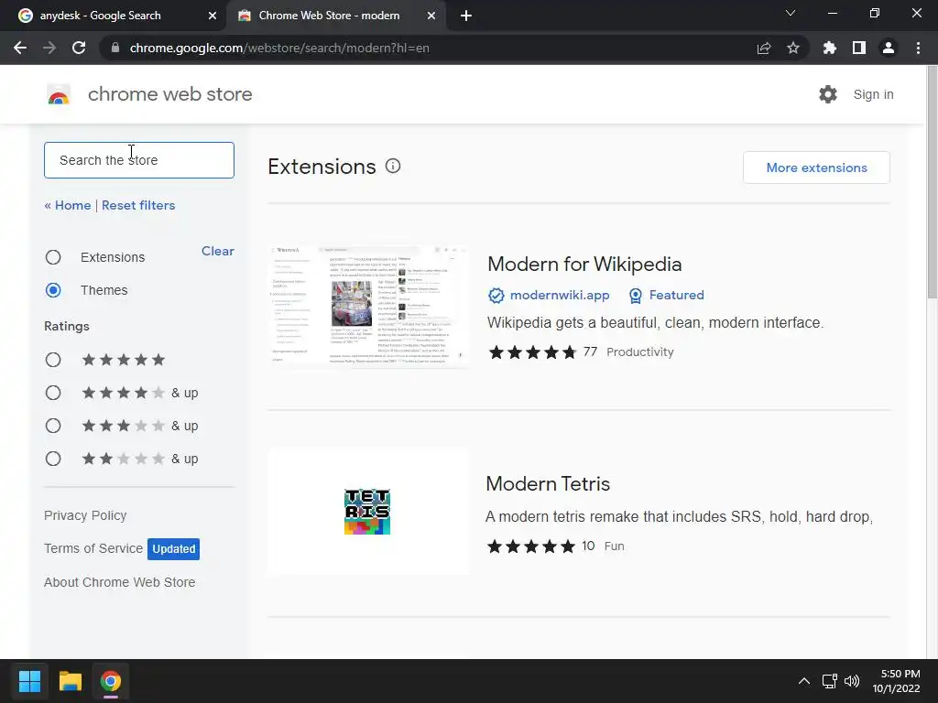
Task: Click Reset filters link
Action: (x=138, y=205)
